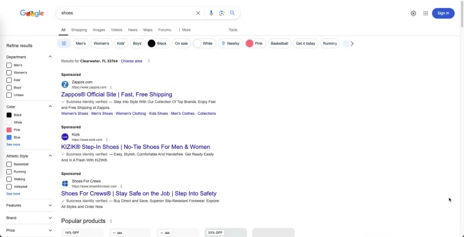464x237 pixels.
Task: Click the Sign in button
Action: 443,13
